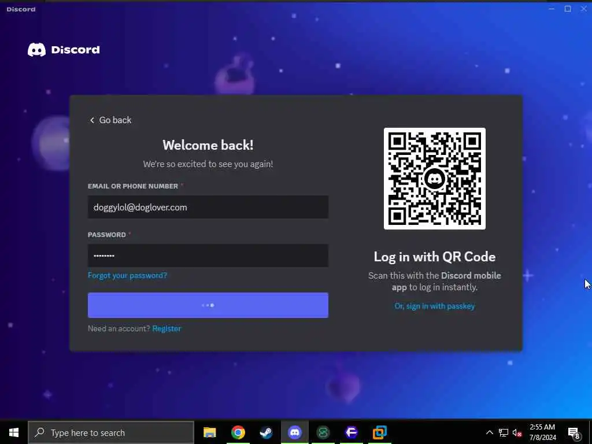The image size is (592, 444).
Task: Click the chevron beside Go back
Action: click(x=92, y=120)
